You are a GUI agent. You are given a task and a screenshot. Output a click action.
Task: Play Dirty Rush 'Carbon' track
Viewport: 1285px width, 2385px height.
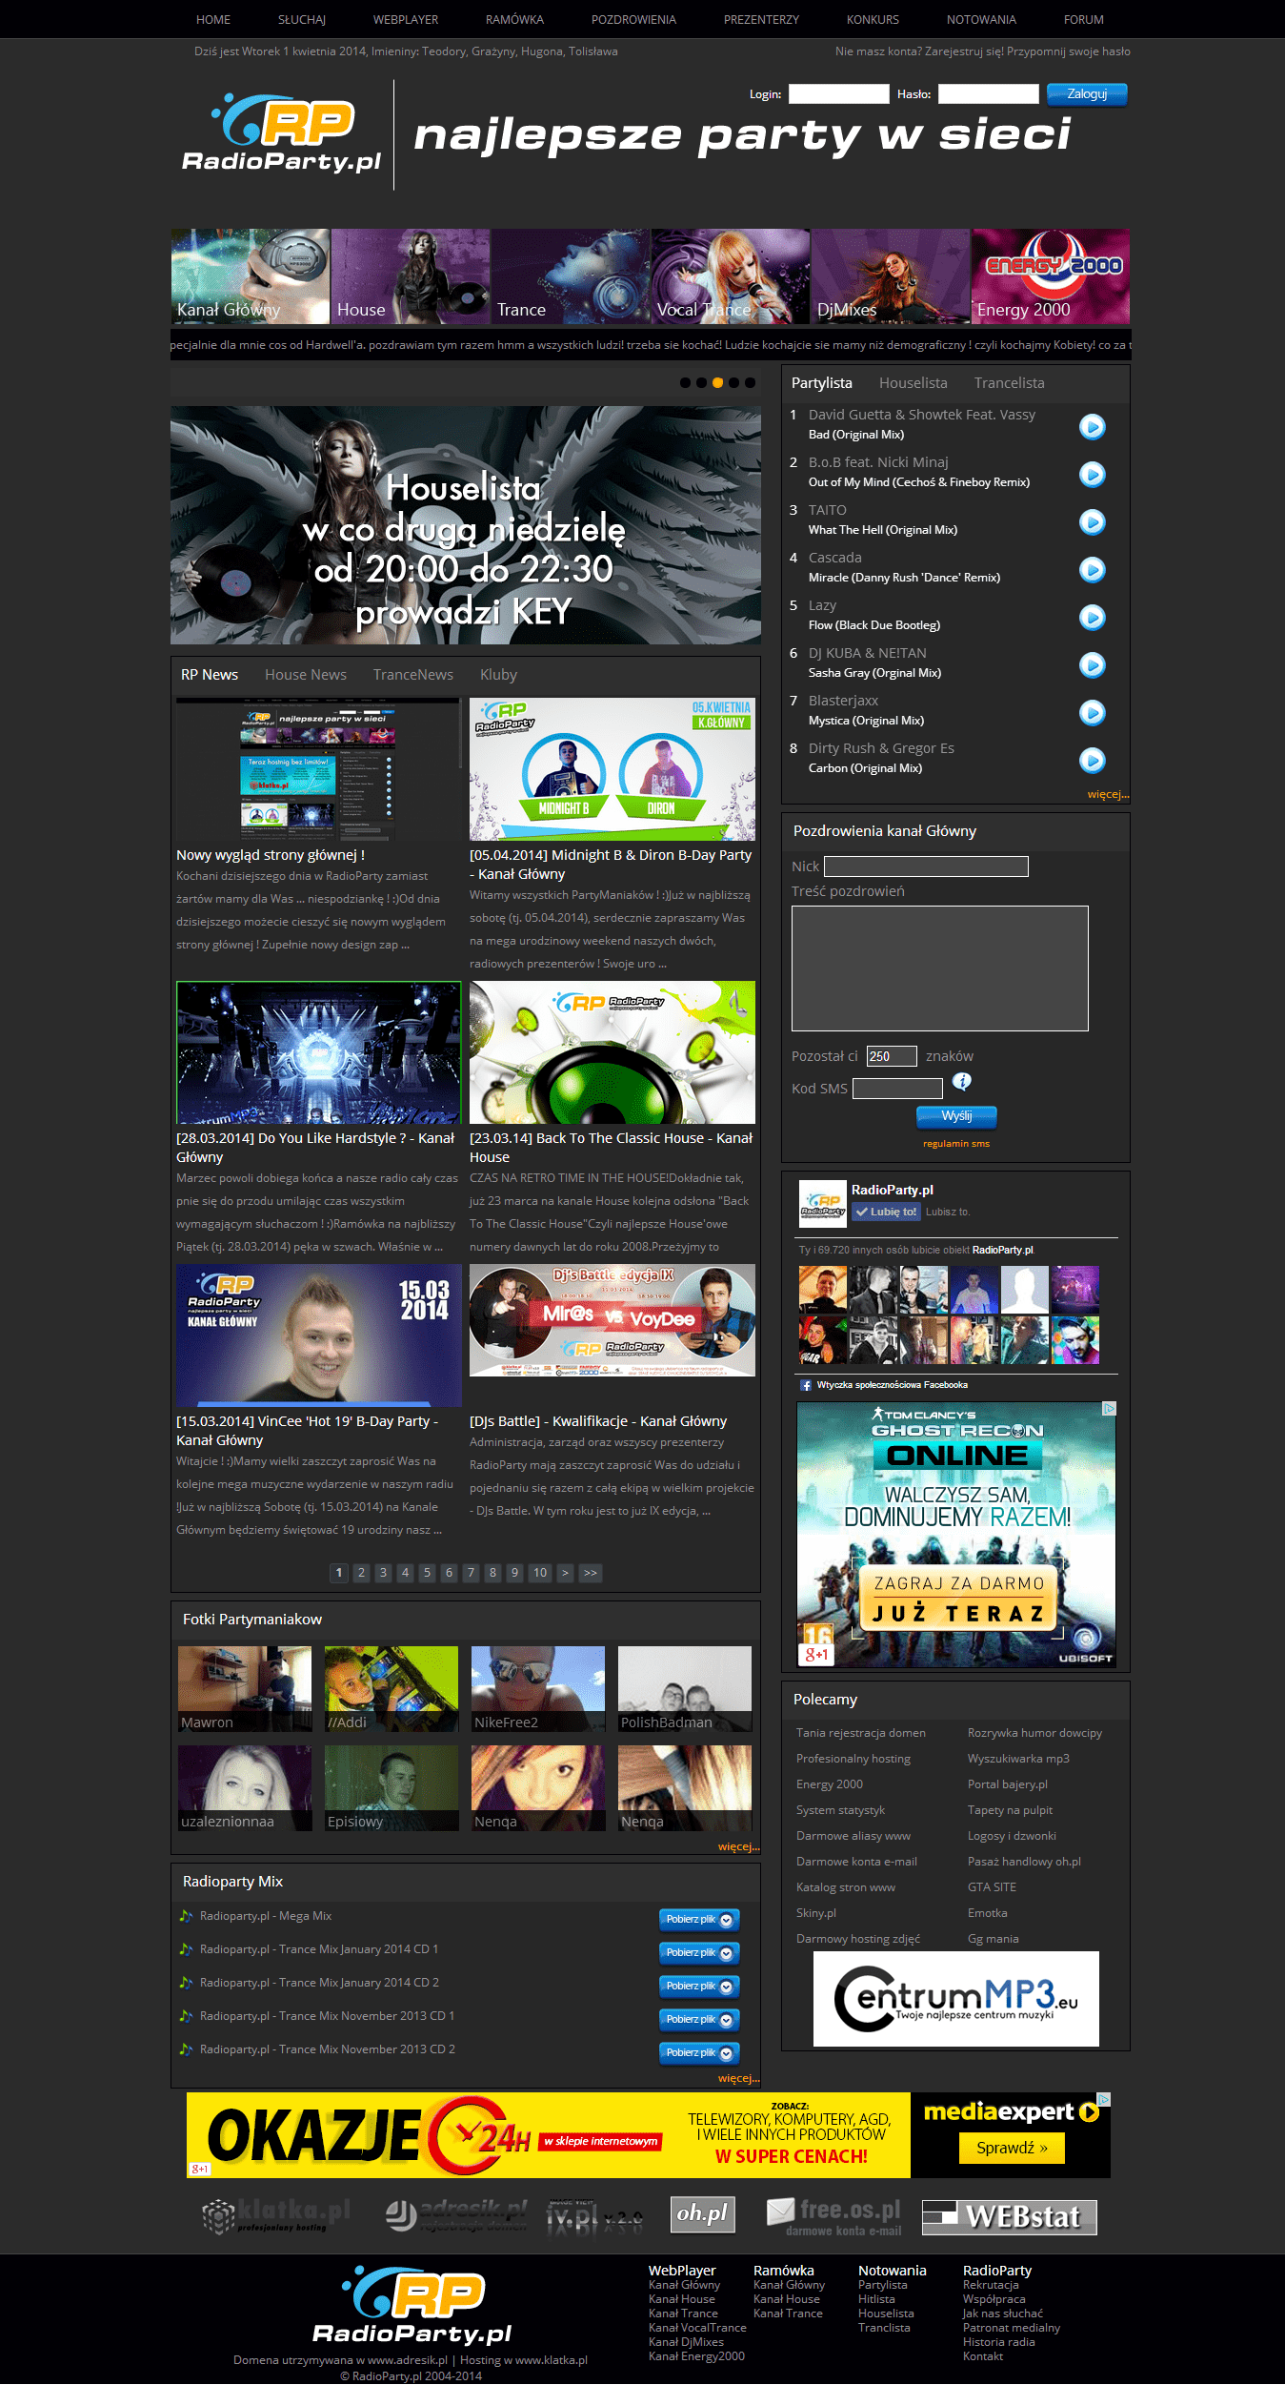(1092, 760)
